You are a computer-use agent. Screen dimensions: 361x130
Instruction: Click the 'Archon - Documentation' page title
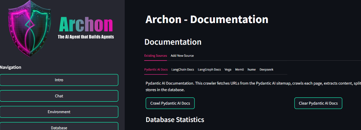point(207,20)
